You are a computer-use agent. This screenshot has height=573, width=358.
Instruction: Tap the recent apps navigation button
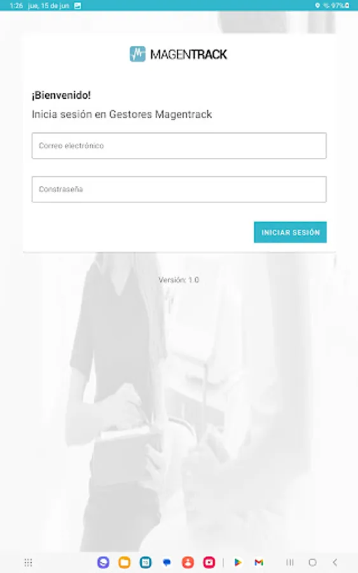(x=290, y=562)
